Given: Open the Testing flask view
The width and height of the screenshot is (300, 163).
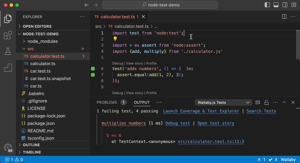Looking at the screenshot, I should (8, 51).
